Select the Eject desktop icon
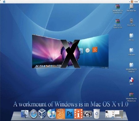139x121 pixels. 131,81
